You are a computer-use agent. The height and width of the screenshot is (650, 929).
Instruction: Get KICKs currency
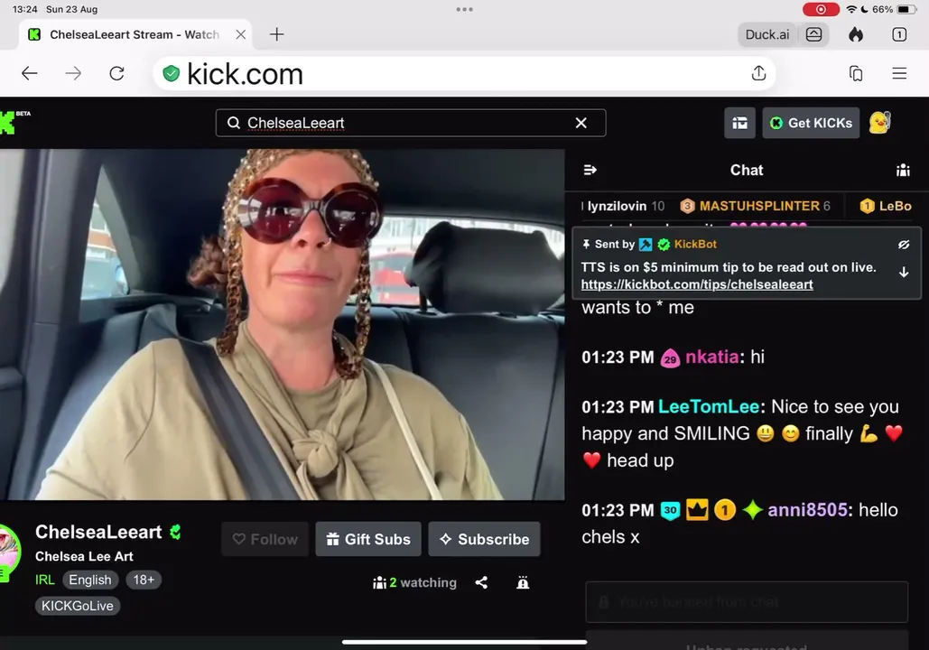tap(811, 123)
